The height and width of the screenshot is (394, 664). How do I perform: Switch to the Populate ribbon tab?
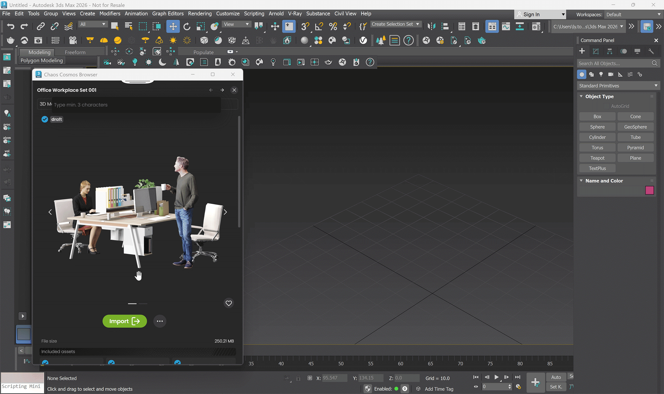coord(203,52)
